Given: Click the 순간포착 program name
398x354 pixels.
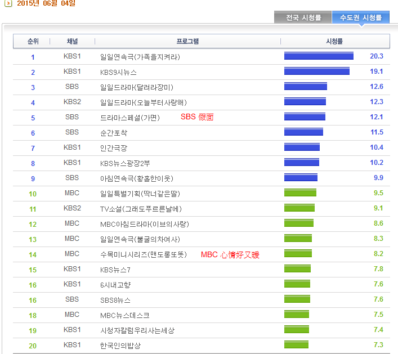Looking at the screenshot, I should 114,133.
